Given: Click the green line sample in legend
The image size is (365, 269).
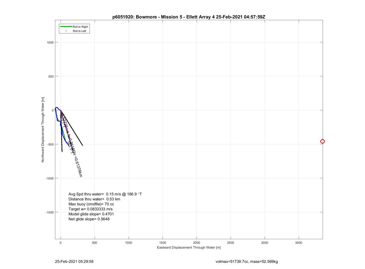Looking at the screenshot, I should tap(66, 27).
